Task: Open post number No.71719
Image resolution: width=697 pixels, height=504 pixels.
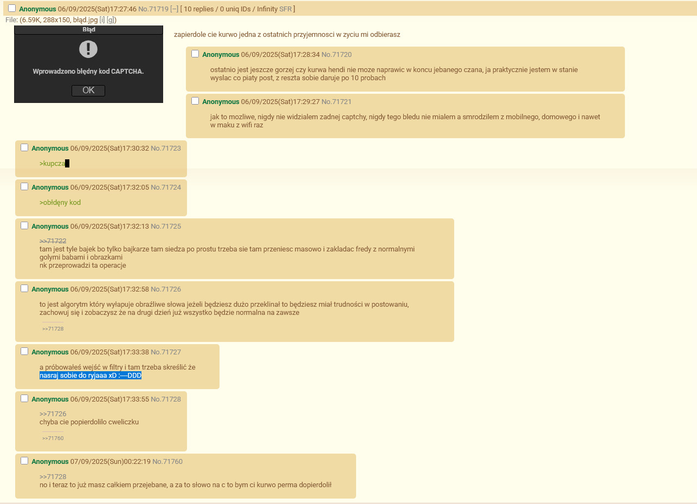Action: [x=153, y=9]
